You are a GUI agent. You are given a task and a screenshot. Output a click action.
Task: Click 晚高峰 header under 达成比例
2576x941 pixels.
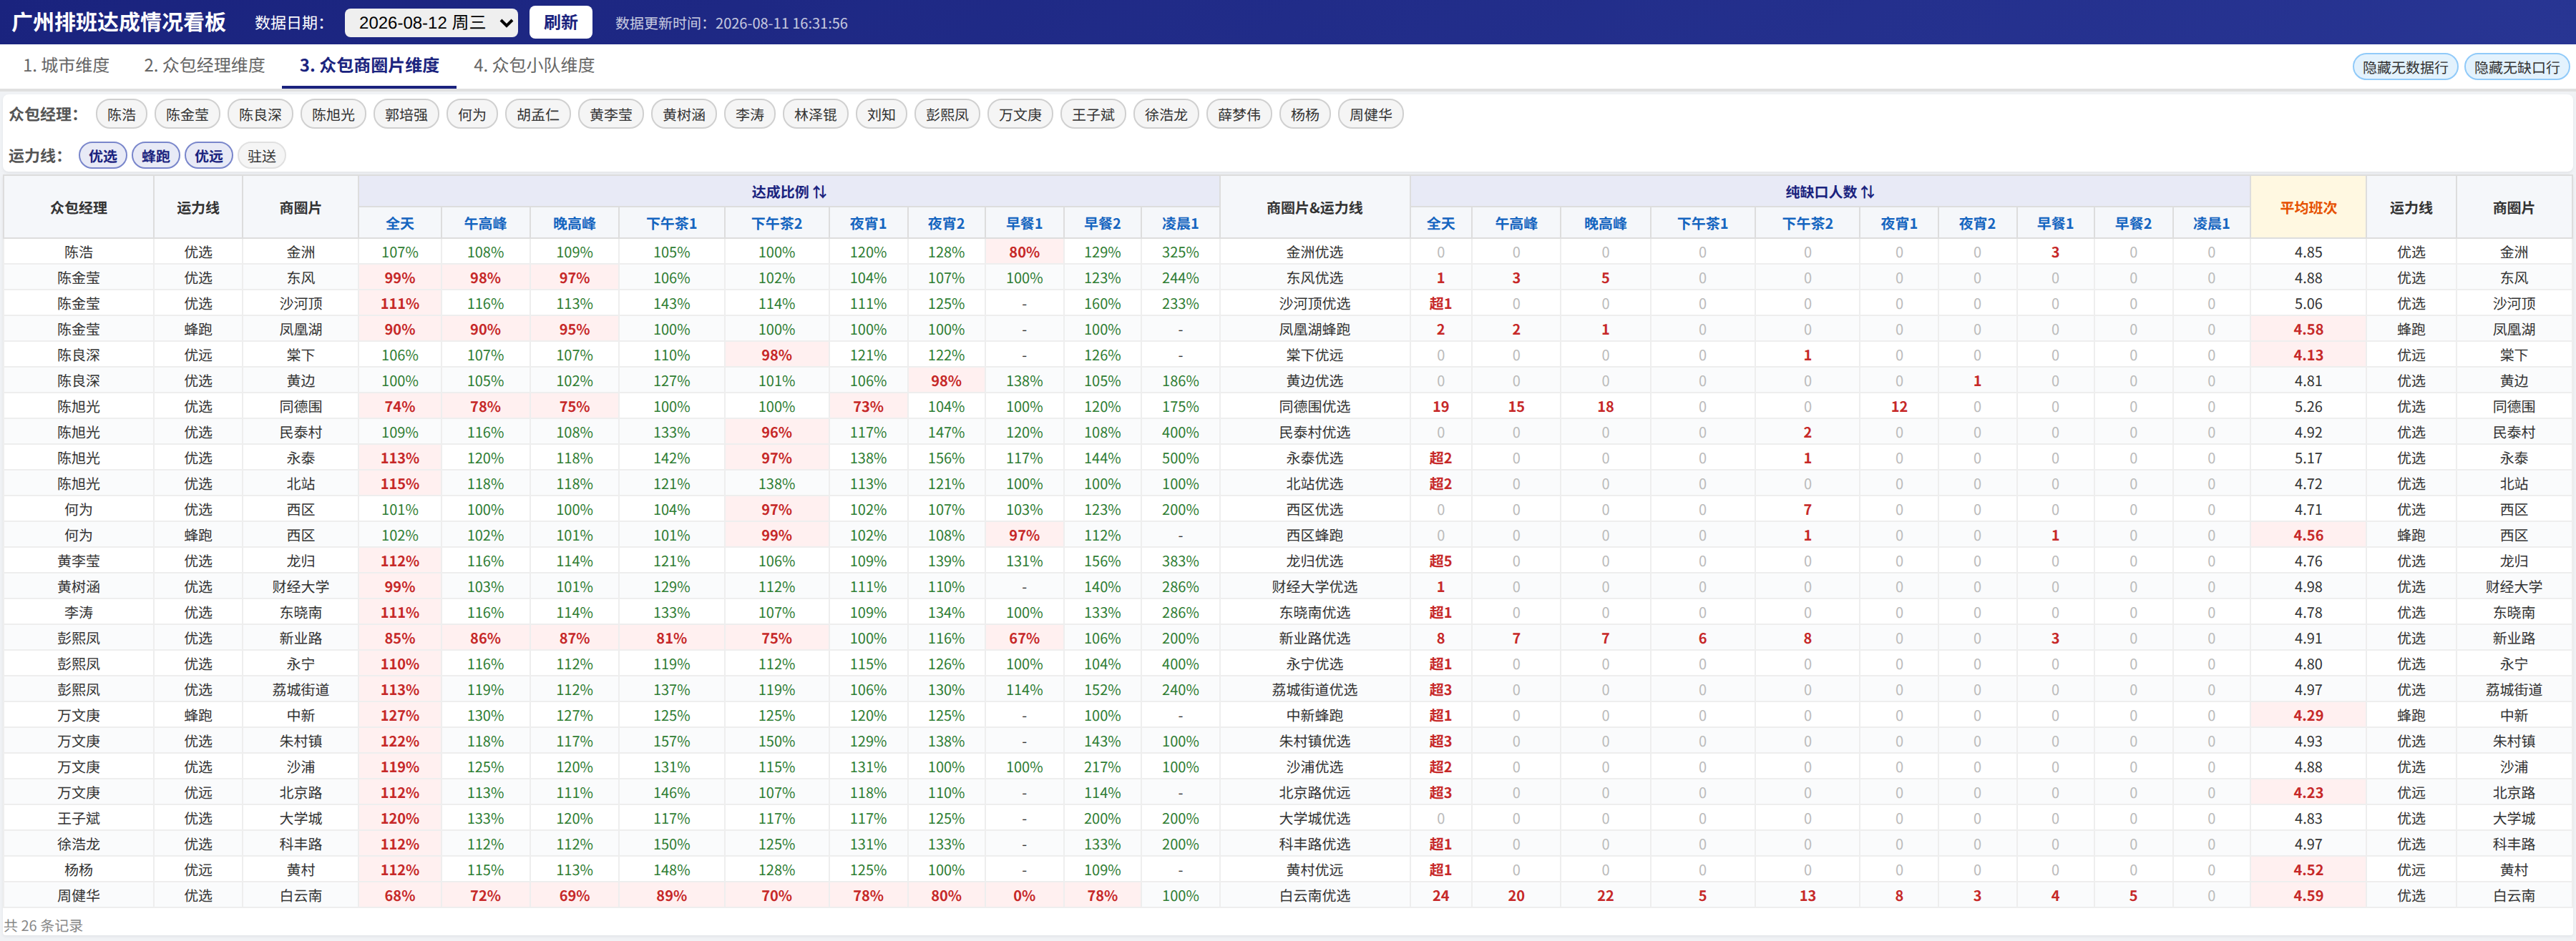574,224
